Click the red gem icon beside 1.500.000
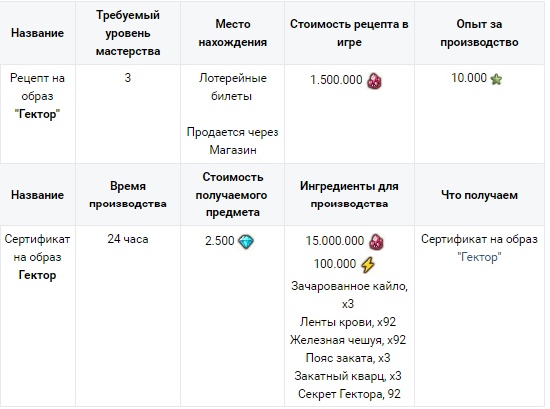550x409 pixels. coord(374,81)
